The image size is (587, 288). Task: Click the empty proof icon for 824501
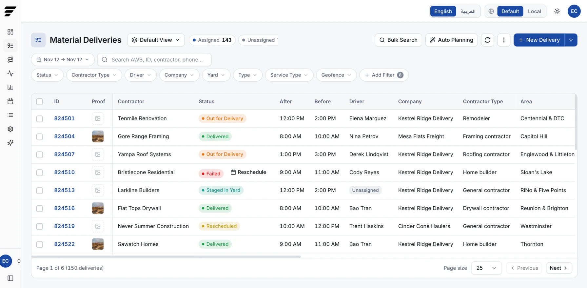coord(98,118)
